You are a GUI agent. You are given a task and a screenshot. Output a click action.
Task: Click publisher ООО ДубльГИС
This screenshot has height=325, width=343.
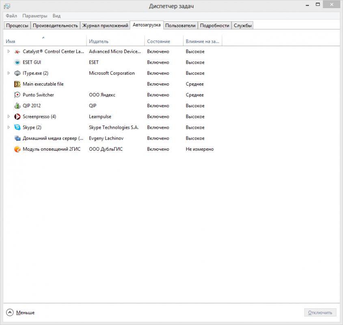[x=106, y=149]
